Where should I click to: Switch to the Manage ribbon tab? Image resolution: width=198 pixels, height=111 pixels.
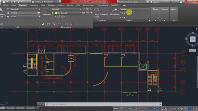[x=51, y=5]
